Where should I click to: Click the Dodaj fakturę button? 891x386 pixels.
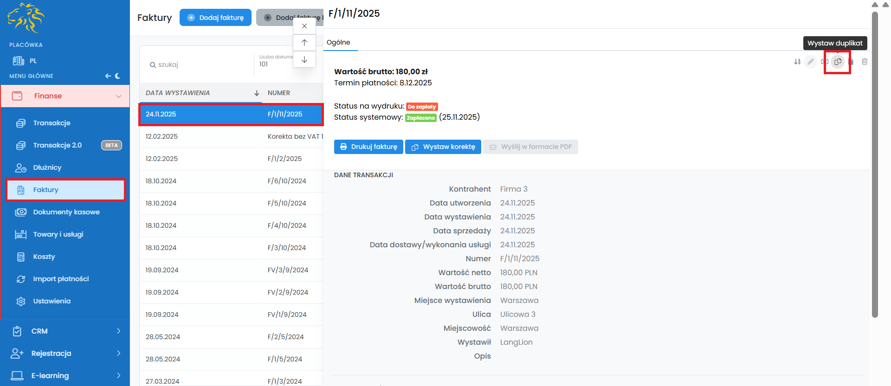tap(215, 18)
